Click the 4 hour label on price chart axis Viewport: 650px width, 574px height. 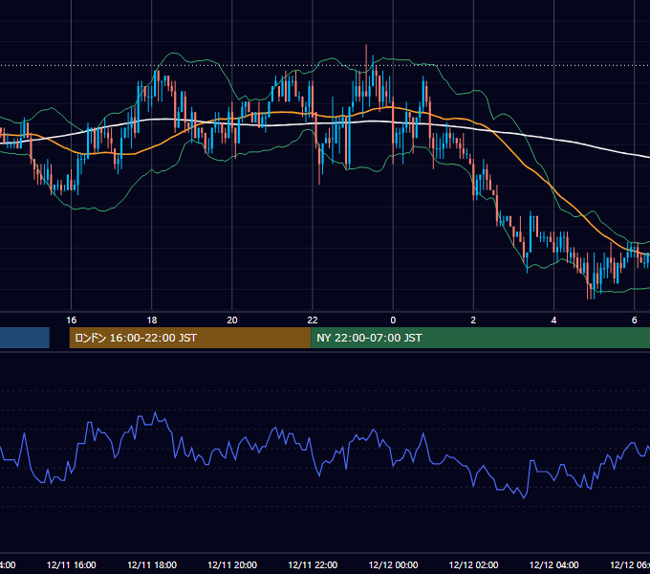click(x=553, y=320)
